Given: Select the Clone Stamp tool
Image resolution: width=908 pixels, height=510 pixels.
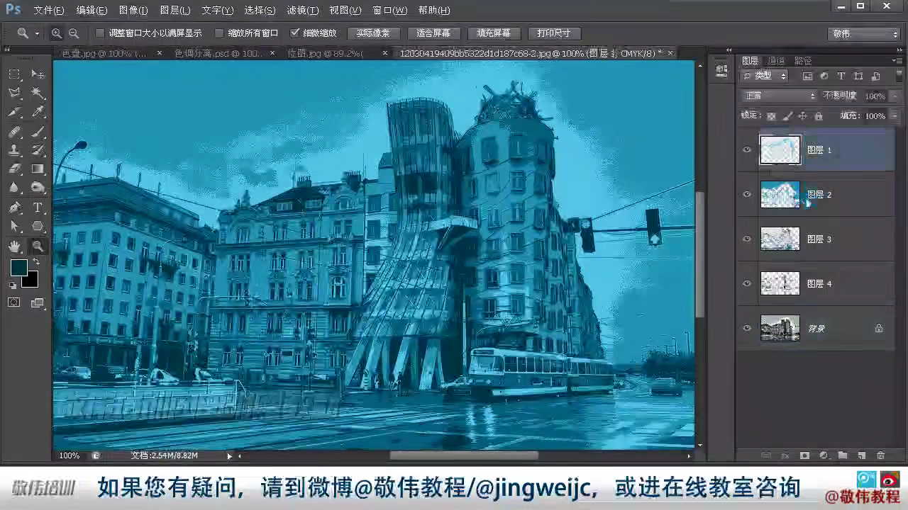Looking at the screenshot, I should tap(14, 150).
